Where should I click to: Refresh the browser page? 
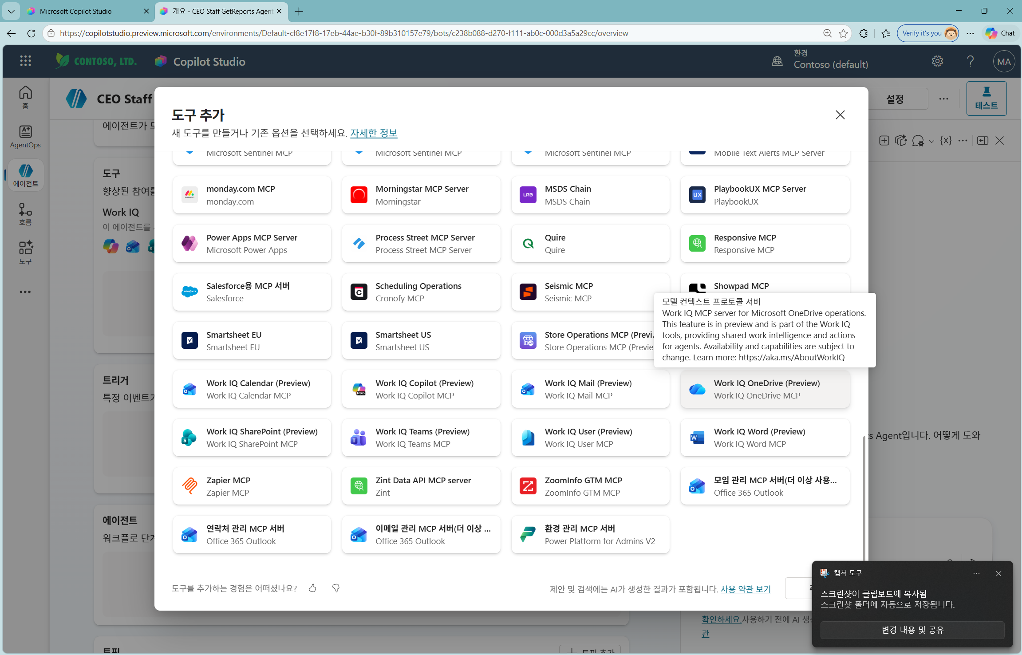click(x=31, y=33)
